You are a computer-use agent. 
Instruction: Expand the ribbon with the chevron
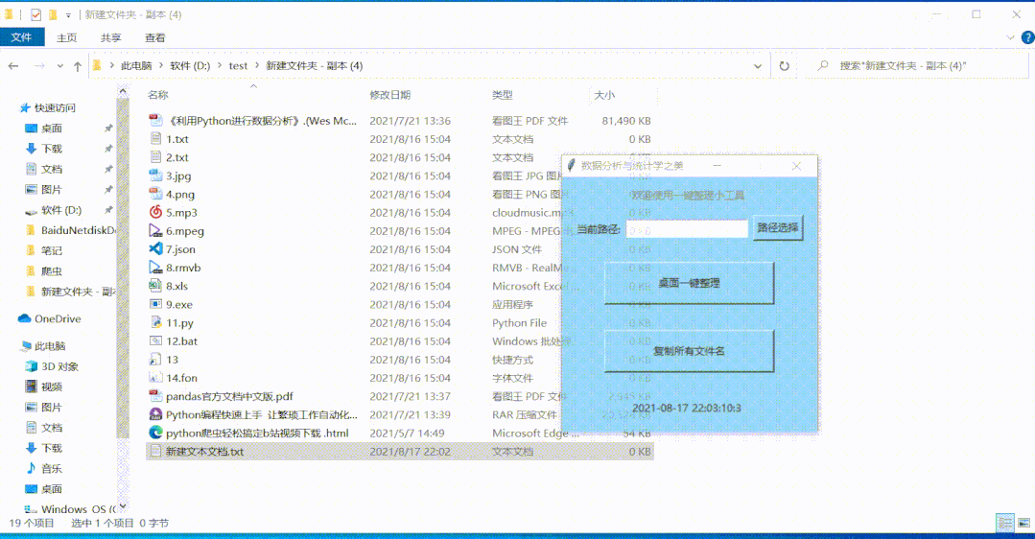1010,37
